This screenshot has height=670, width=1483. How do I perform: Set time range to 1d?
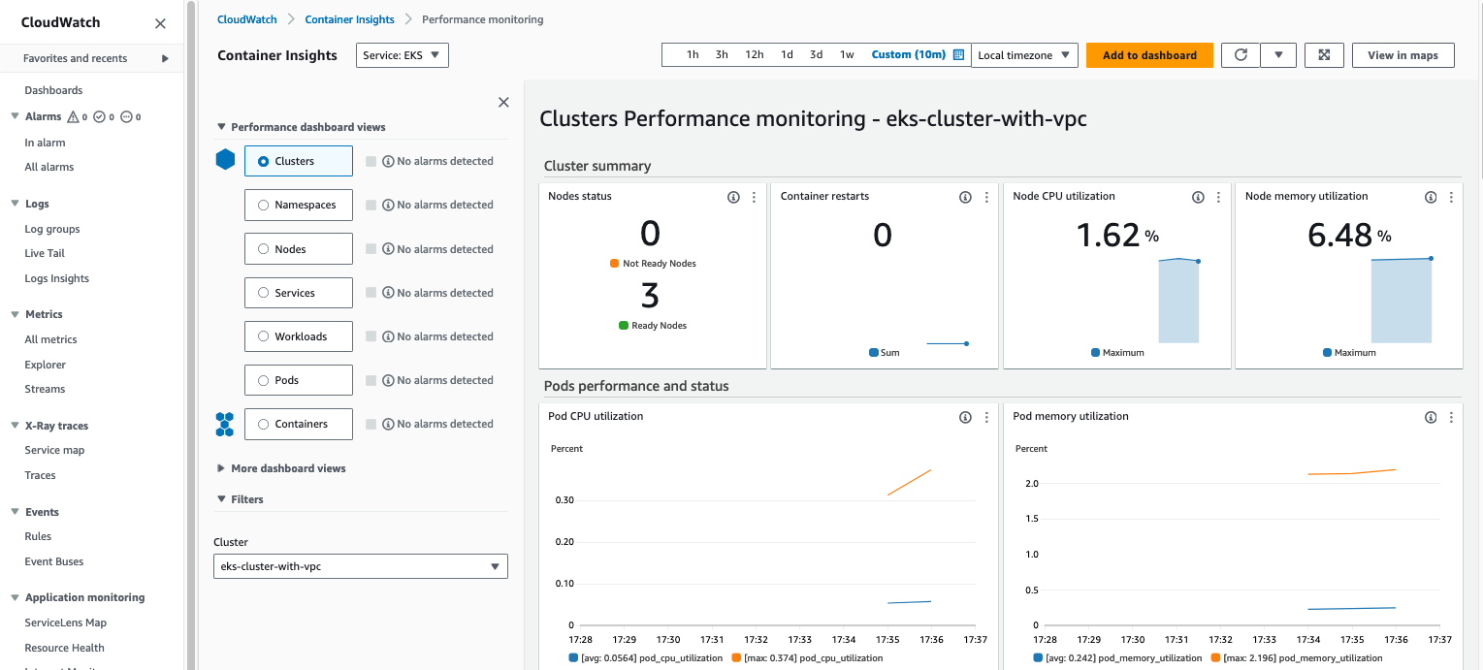click(787, 55)
